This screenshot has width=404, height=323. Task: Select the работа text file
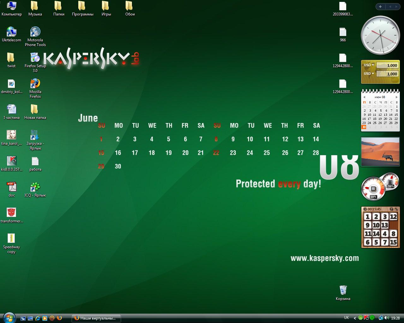(x=35, y=164)
